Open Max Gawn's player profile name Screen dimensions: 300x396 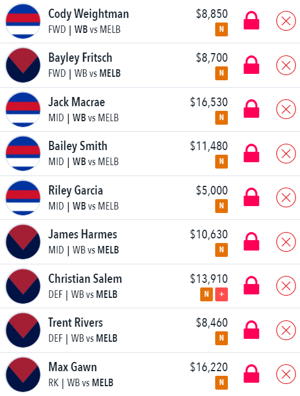click(73, 367)
